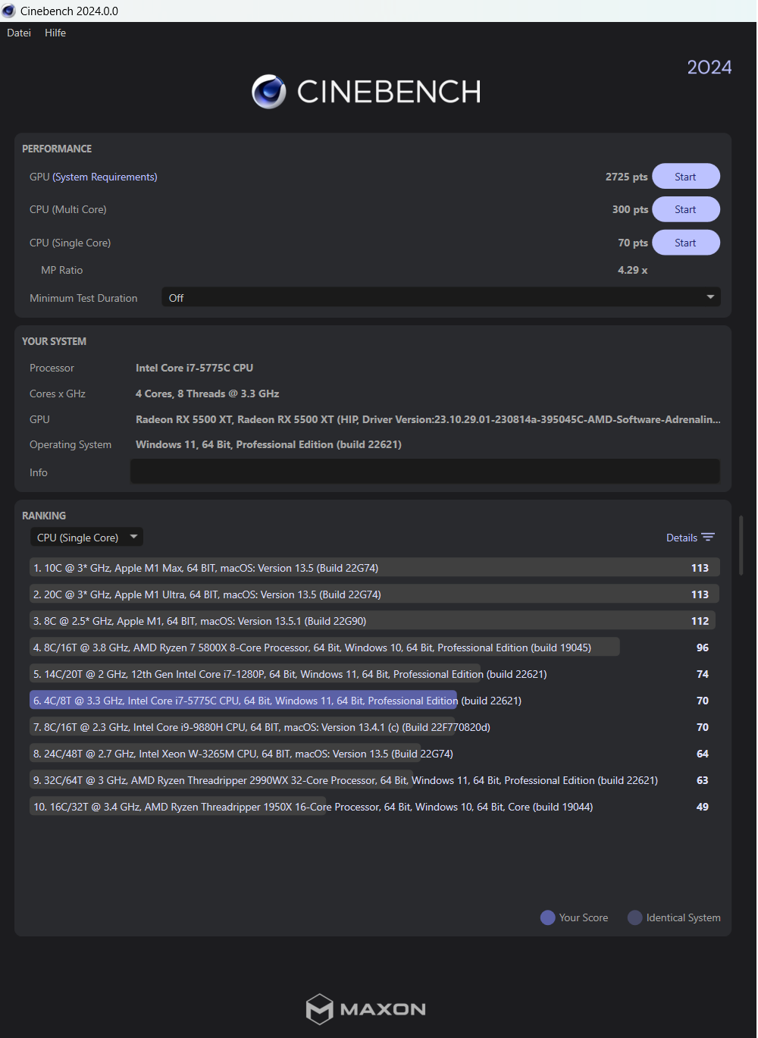Click processor name Intel Core i7-5775C CPU
The width and height of the screenshot is (758, 1038).
pyautogui.click(x=194, y=368)
